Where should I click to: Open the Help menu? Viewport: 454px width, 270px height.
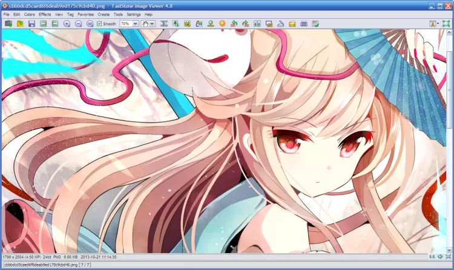(x=148, y=14)
